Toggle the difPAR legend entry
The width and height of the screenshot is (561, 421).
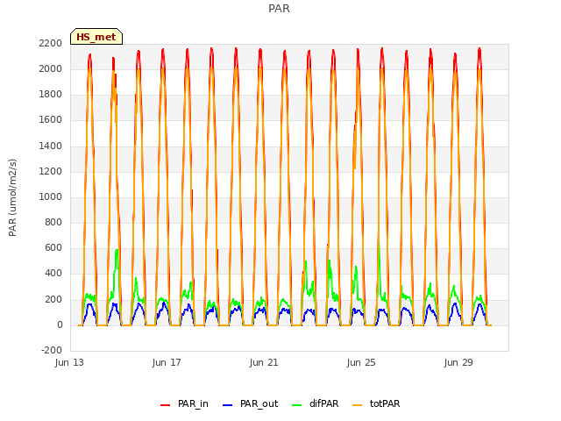[x=316, y=403]
